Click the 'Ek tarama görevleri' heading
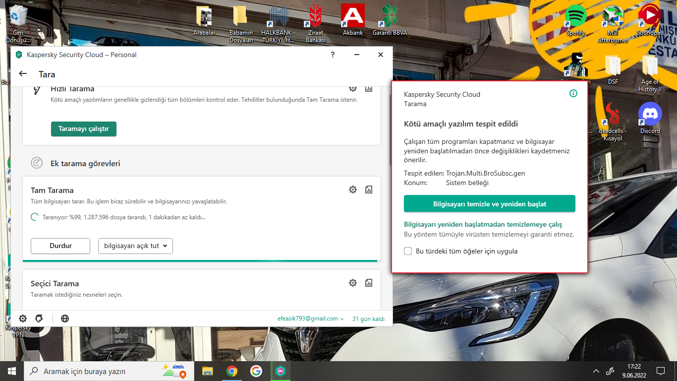This screenshot has width=677, height=381. point(85,163)
